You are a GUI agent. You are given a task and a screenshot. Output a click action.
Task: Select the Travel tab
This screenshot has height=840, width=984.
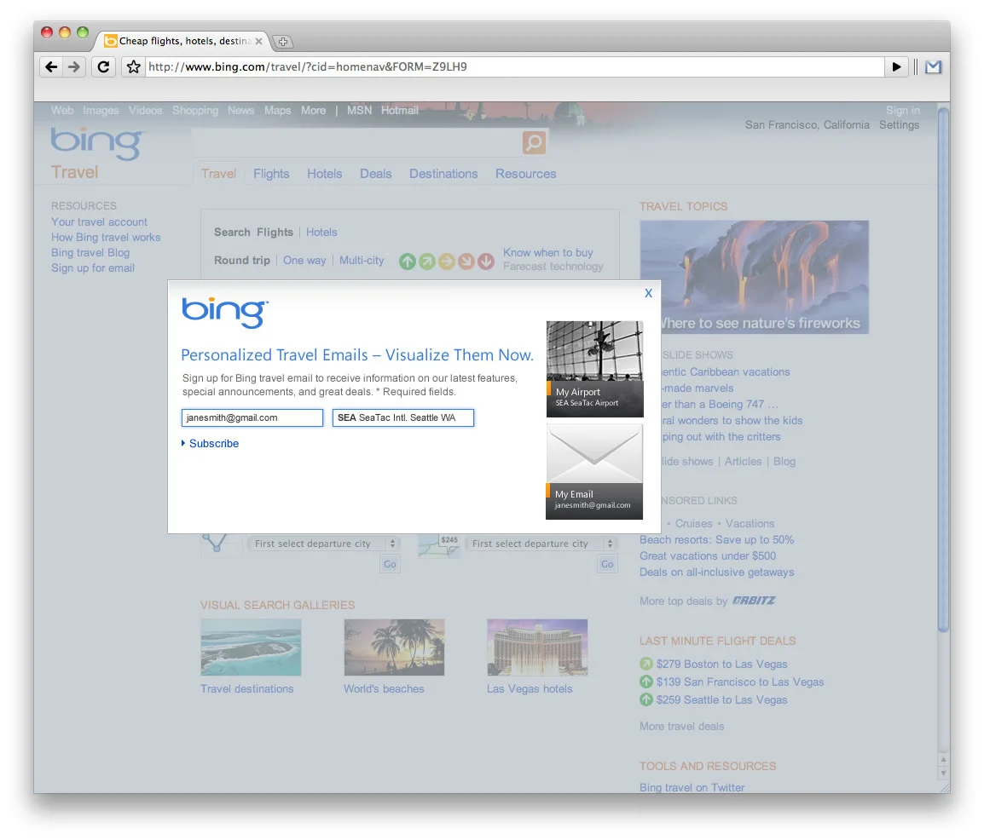[x=218, y=174]
